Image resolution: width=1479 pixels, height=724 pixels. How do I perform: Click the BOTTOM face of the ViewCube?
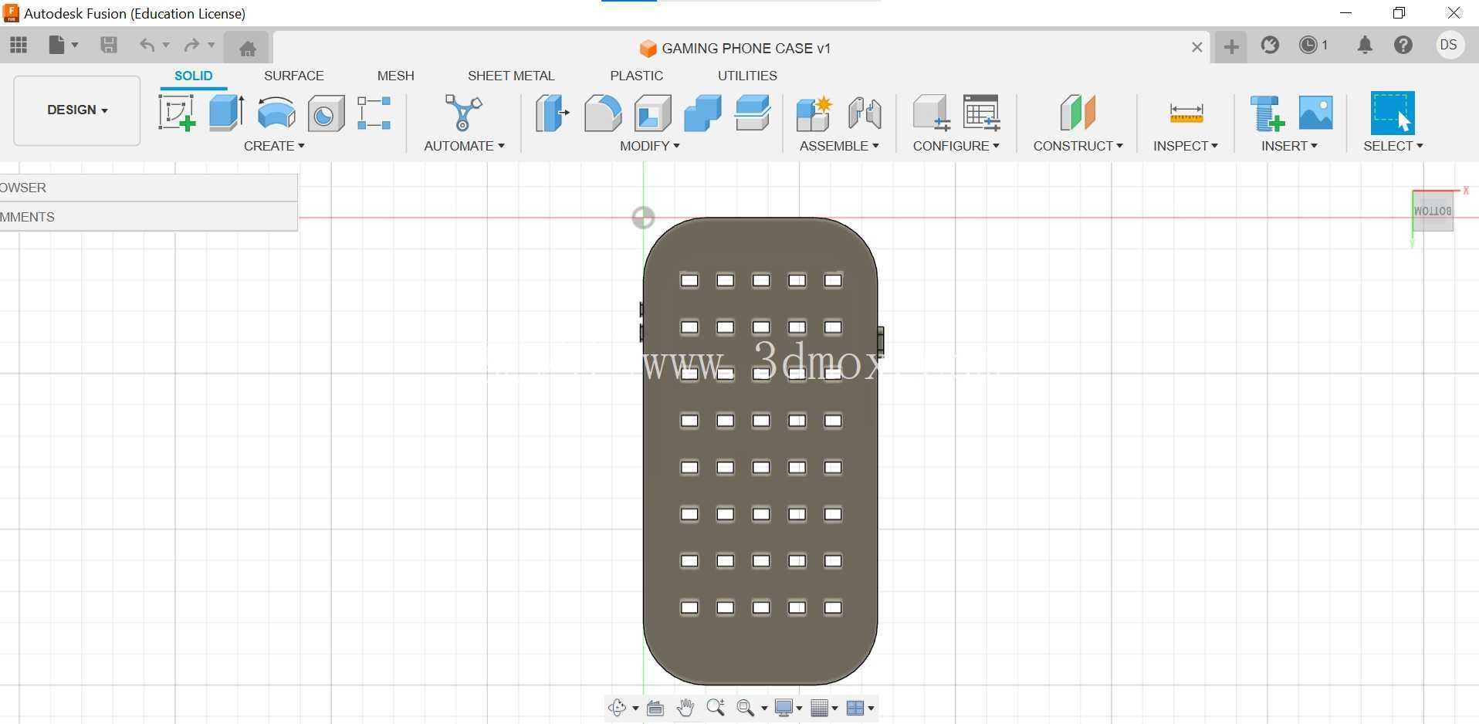pos(1433,211)
